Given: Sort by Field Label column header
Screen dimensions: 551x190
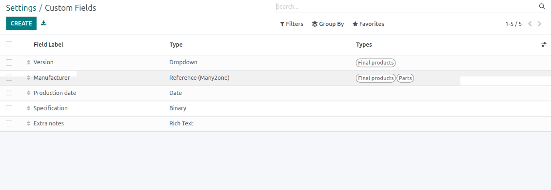Looking at the screenshot, I should (48, 44).
